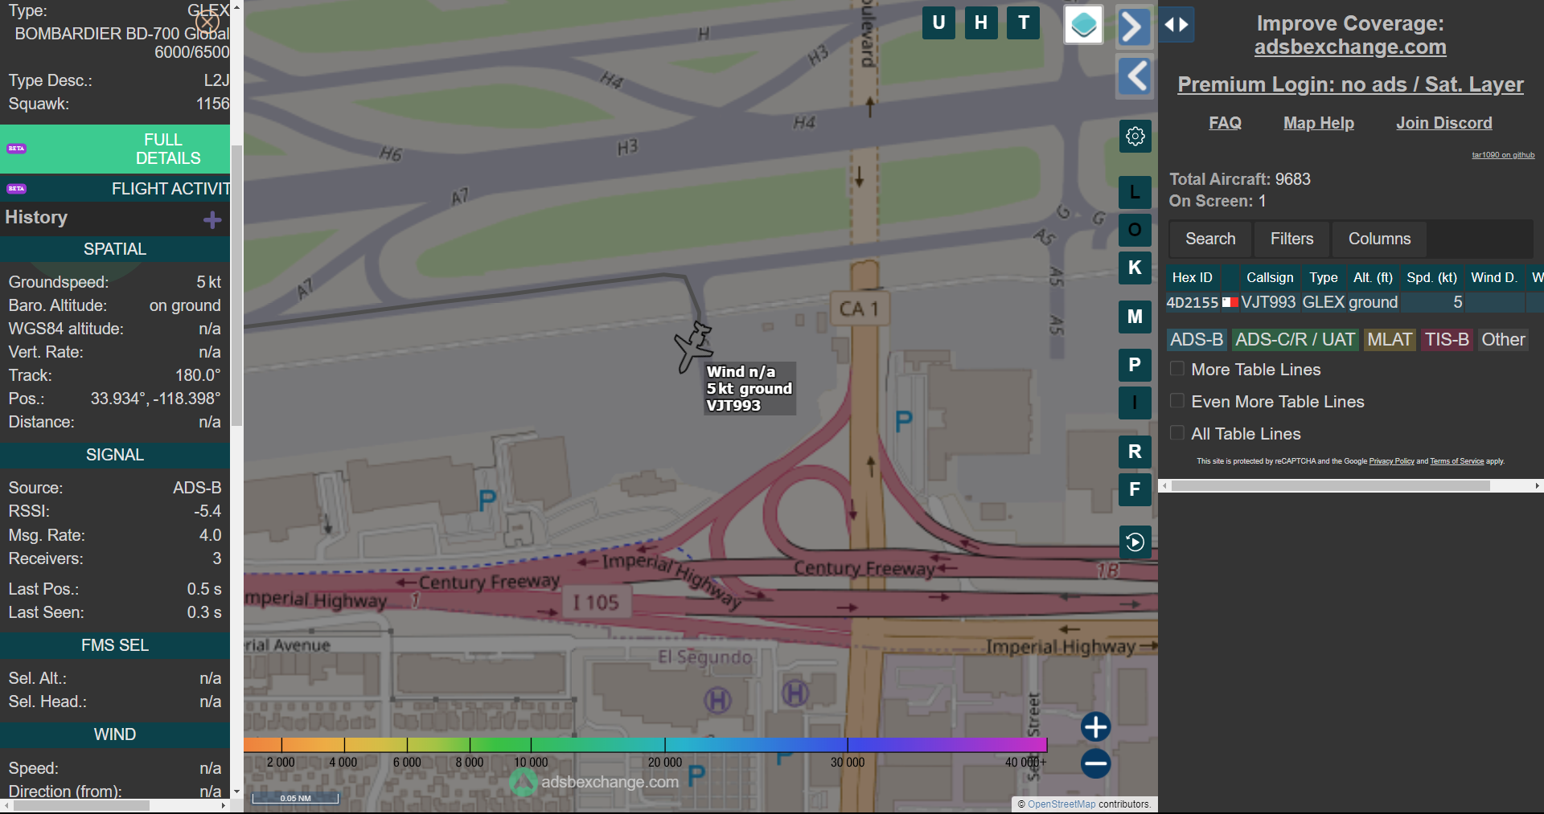Click the I map button
1544x814 pixels.
1135,403
